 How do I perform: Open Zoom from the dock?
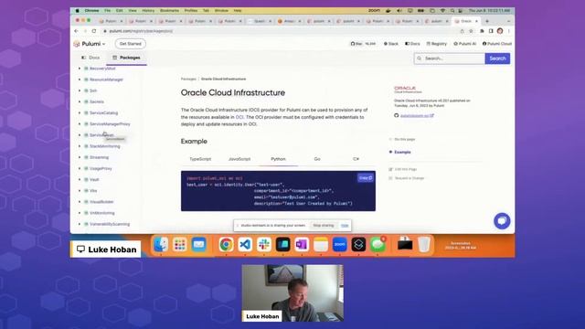click(339, 245)
